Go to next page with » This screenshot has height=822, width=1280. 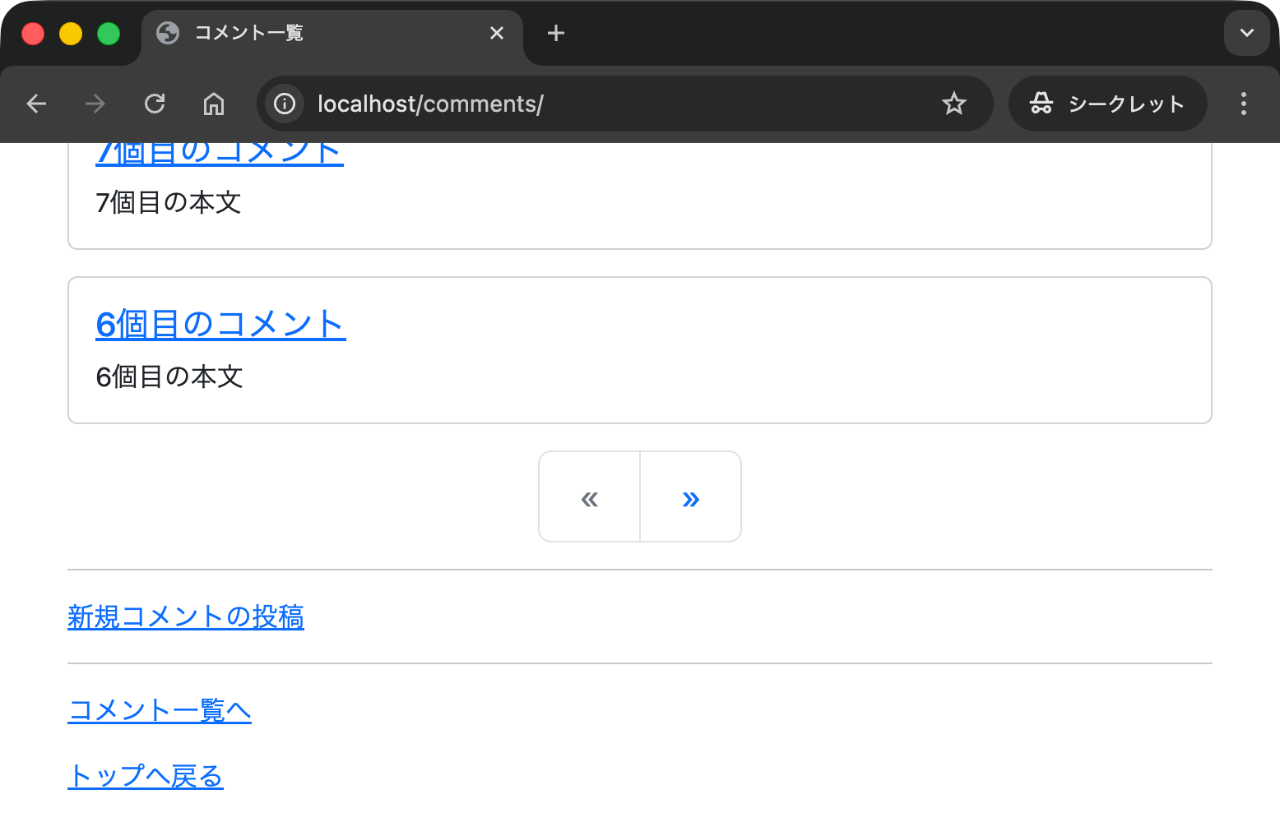[x=691, y=497]
